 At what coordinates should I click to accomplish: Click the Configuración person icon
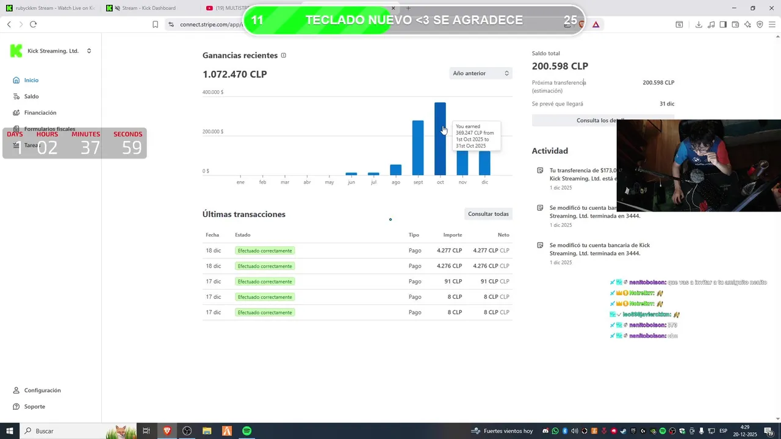click(x=16, y=390)
